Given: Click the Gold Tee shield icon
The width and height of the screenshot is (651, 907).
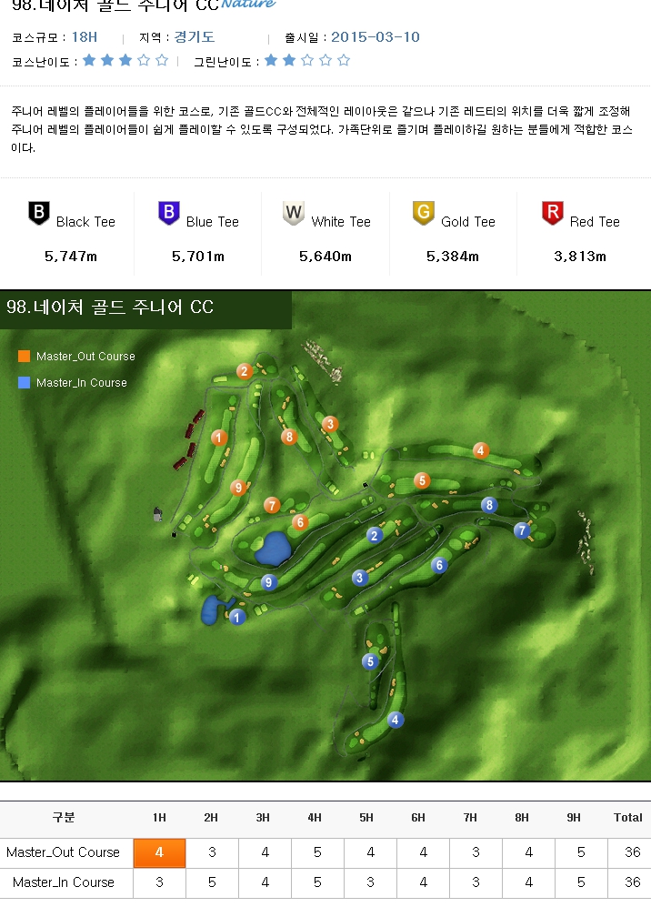Looking at the screenshot, I should click(x=423, y=214).
